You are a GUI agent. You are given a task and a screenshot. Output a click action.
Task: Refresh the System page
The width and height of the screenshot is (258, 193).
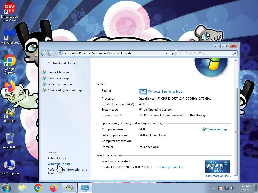(172, 53)
